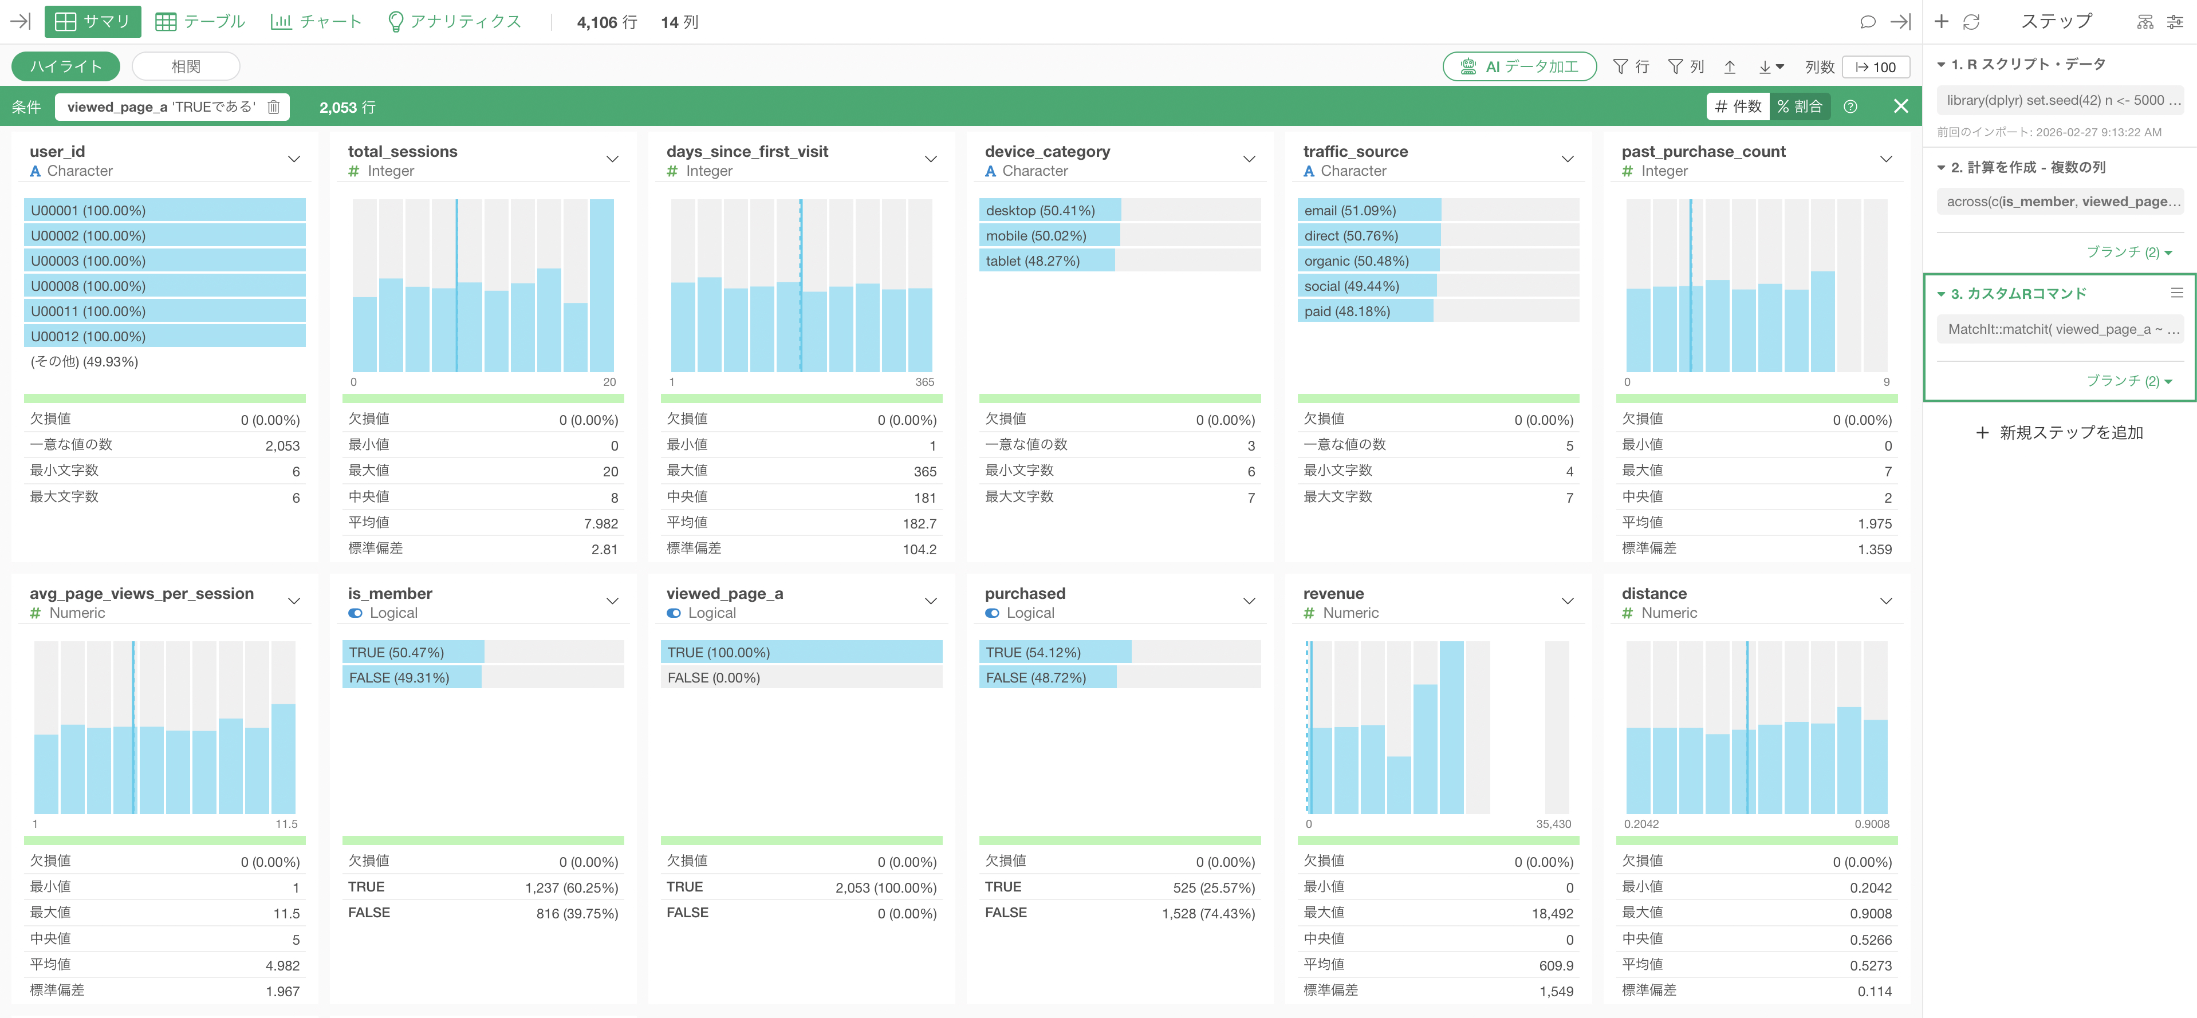Image resolution: width=2197 pixels, height=1018 pixels.
Task: Click the refresh steps icon
Action: click(x=1971, y=22)
